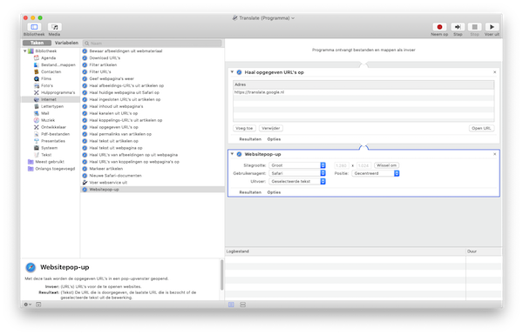
Task: Remove the Websitepop-up action from workflow
Action: (494, 154)
